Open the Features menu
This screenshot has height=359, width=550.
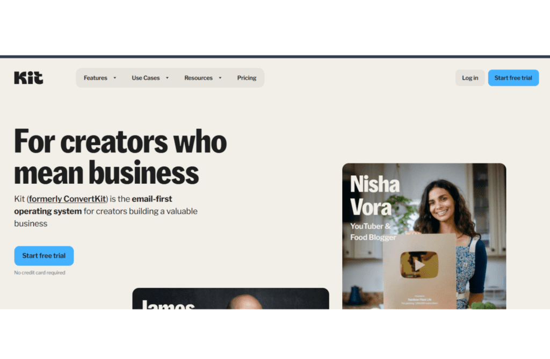point(96,78)
